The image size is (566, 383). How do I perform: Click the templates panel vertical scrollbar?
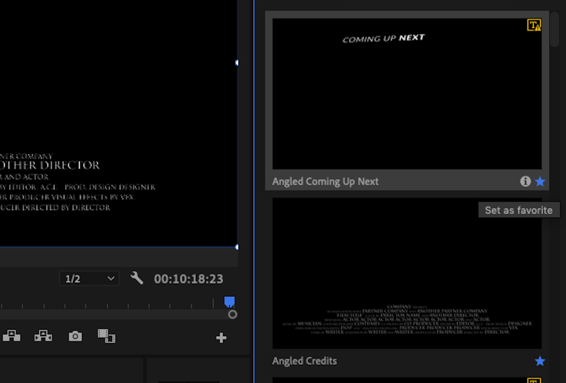coord(555,30)
